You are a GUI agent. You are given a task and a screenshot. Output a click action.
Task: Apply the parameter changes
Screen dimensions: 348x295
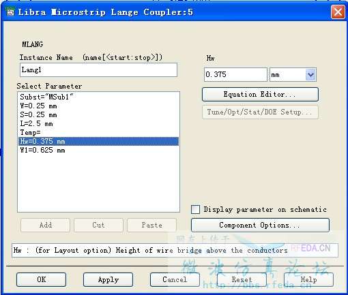(108, 279)
